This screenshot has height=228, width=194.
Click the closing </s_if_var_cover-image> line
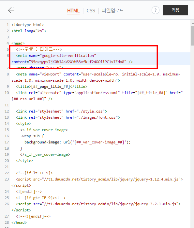45,154
